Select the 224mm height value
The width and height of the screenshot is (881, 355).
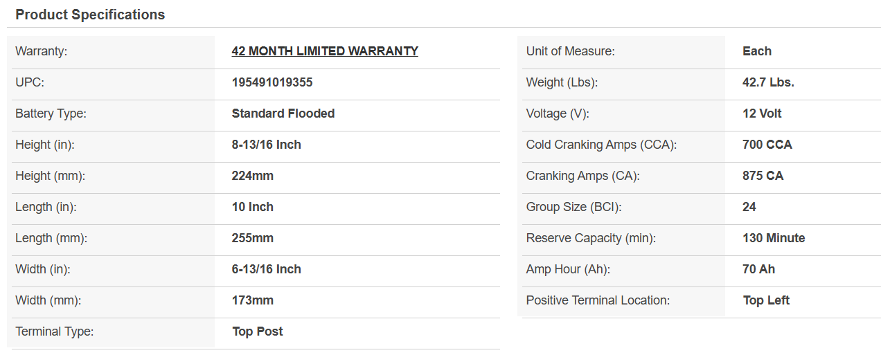(x=253, y=176)
